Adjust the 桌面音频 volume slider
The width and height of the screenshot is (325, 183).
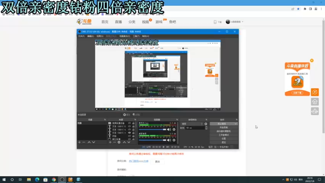(x=153, y=140)
